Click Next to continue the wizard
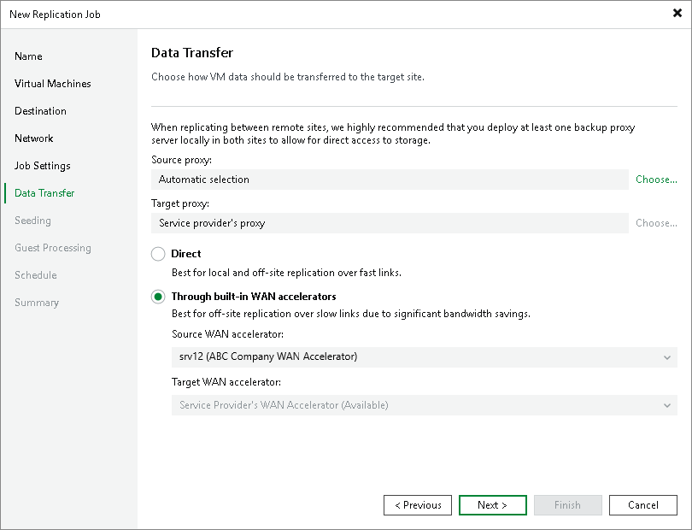692x530 pixels. click(x=493, y=505)
